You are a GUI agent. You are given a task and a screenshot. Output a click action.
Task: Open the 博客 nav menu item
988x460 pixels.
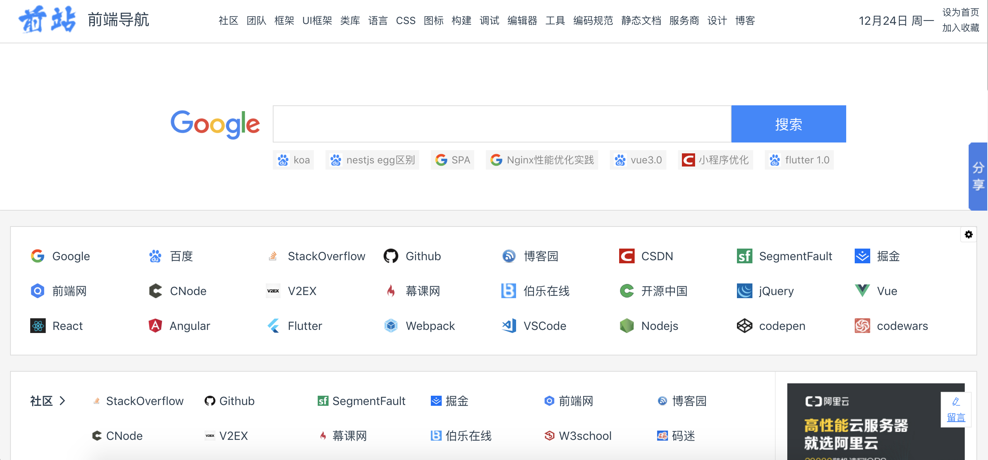[745, 21]
